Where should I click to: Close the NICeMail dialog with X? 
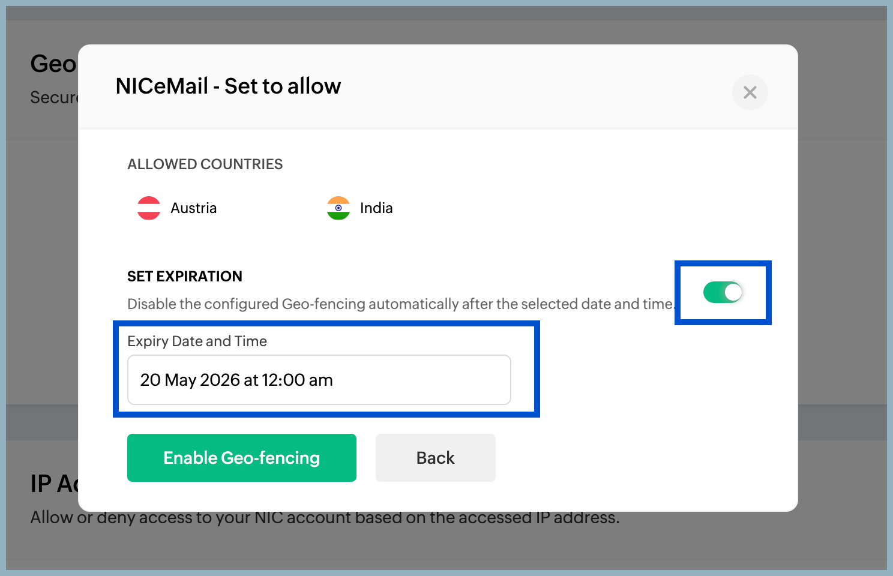pyautogui.click(x=750, y=92)
